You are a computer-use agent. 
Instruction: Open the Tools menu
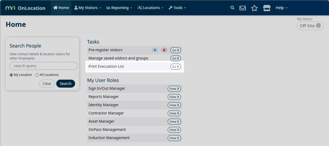click(177, 8)
